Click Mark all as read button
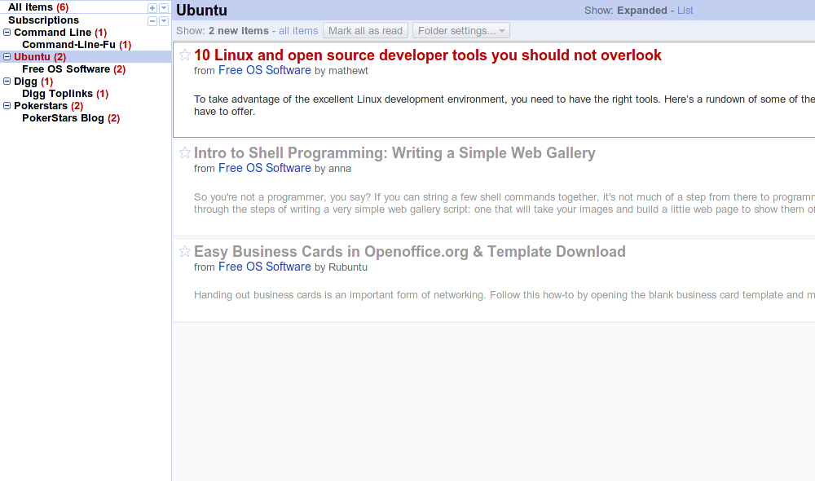Screen dimensions: 815x481 365,31
